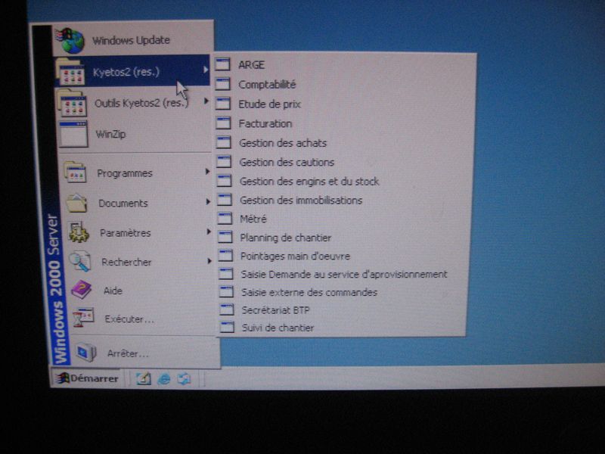Click the "Secrétariat BTP" text label
This screenshot has width=605, height=454.
[275, 310]
